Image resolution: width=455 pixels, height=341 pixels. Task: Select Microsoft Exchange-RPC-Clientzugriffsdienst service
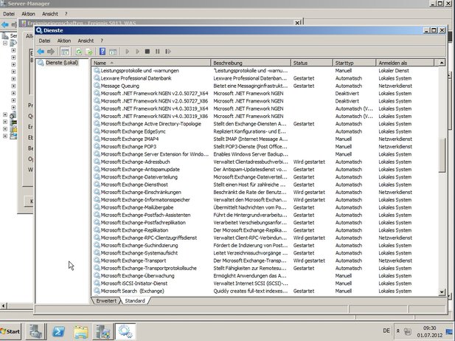tap(148, 238)
